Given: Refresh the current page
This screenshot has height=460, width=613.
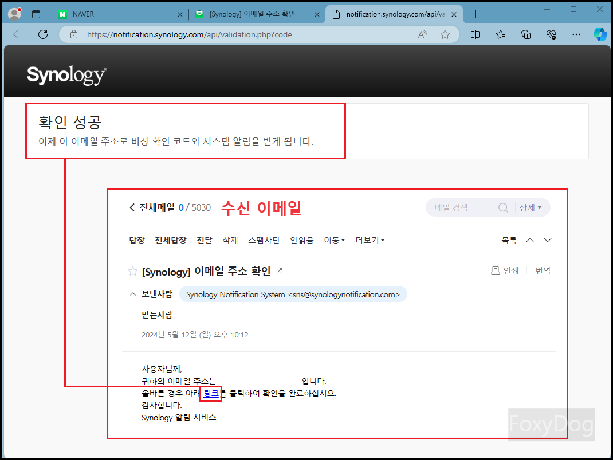Looking at the screenshot, I should point(43,34).
